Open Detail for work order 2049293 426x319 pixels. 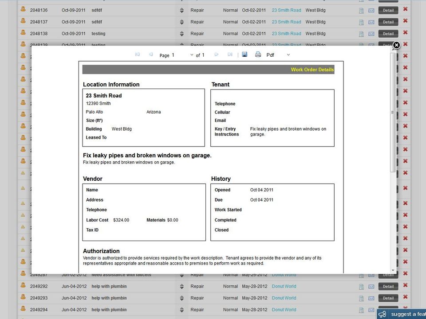click(388, 298)
